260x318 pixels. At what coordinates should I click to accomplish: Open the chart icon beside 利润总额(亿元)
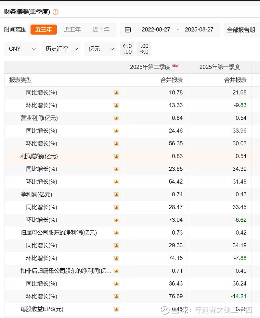116,156
